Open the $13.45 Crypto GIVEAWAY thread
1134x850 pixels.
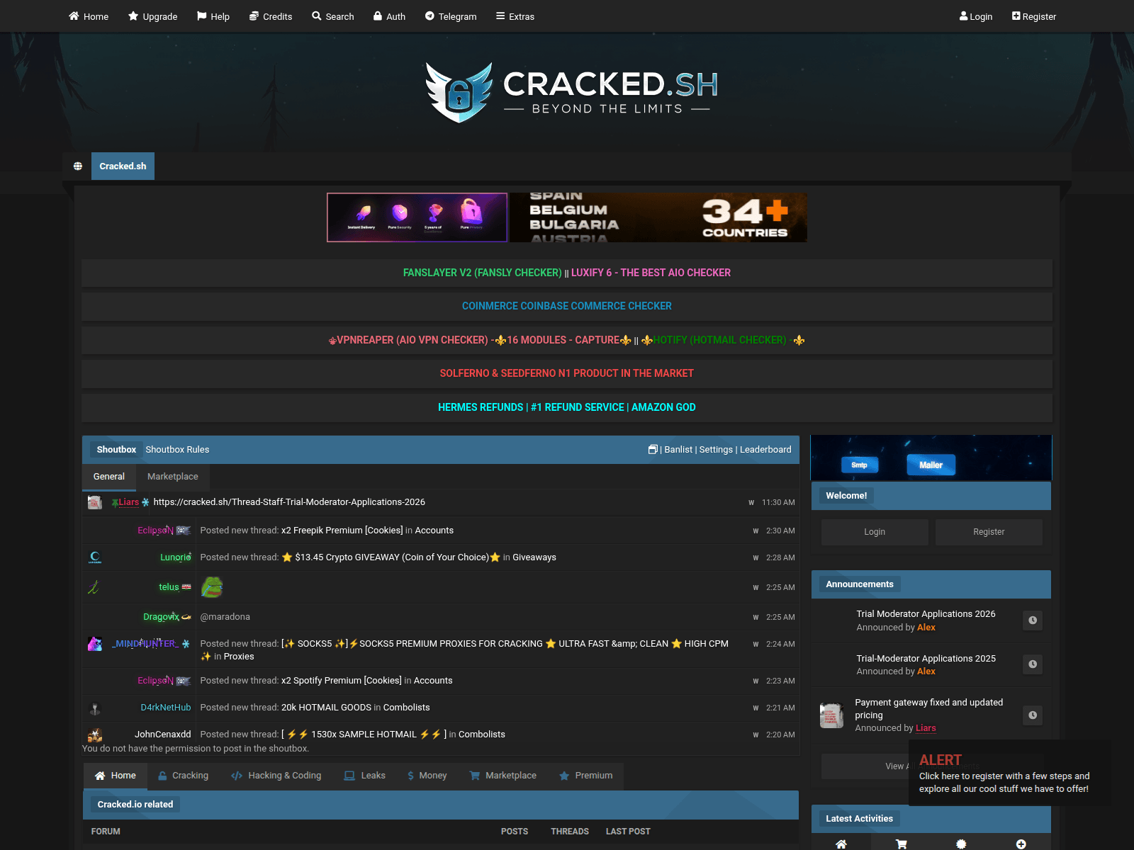(391, 557)
